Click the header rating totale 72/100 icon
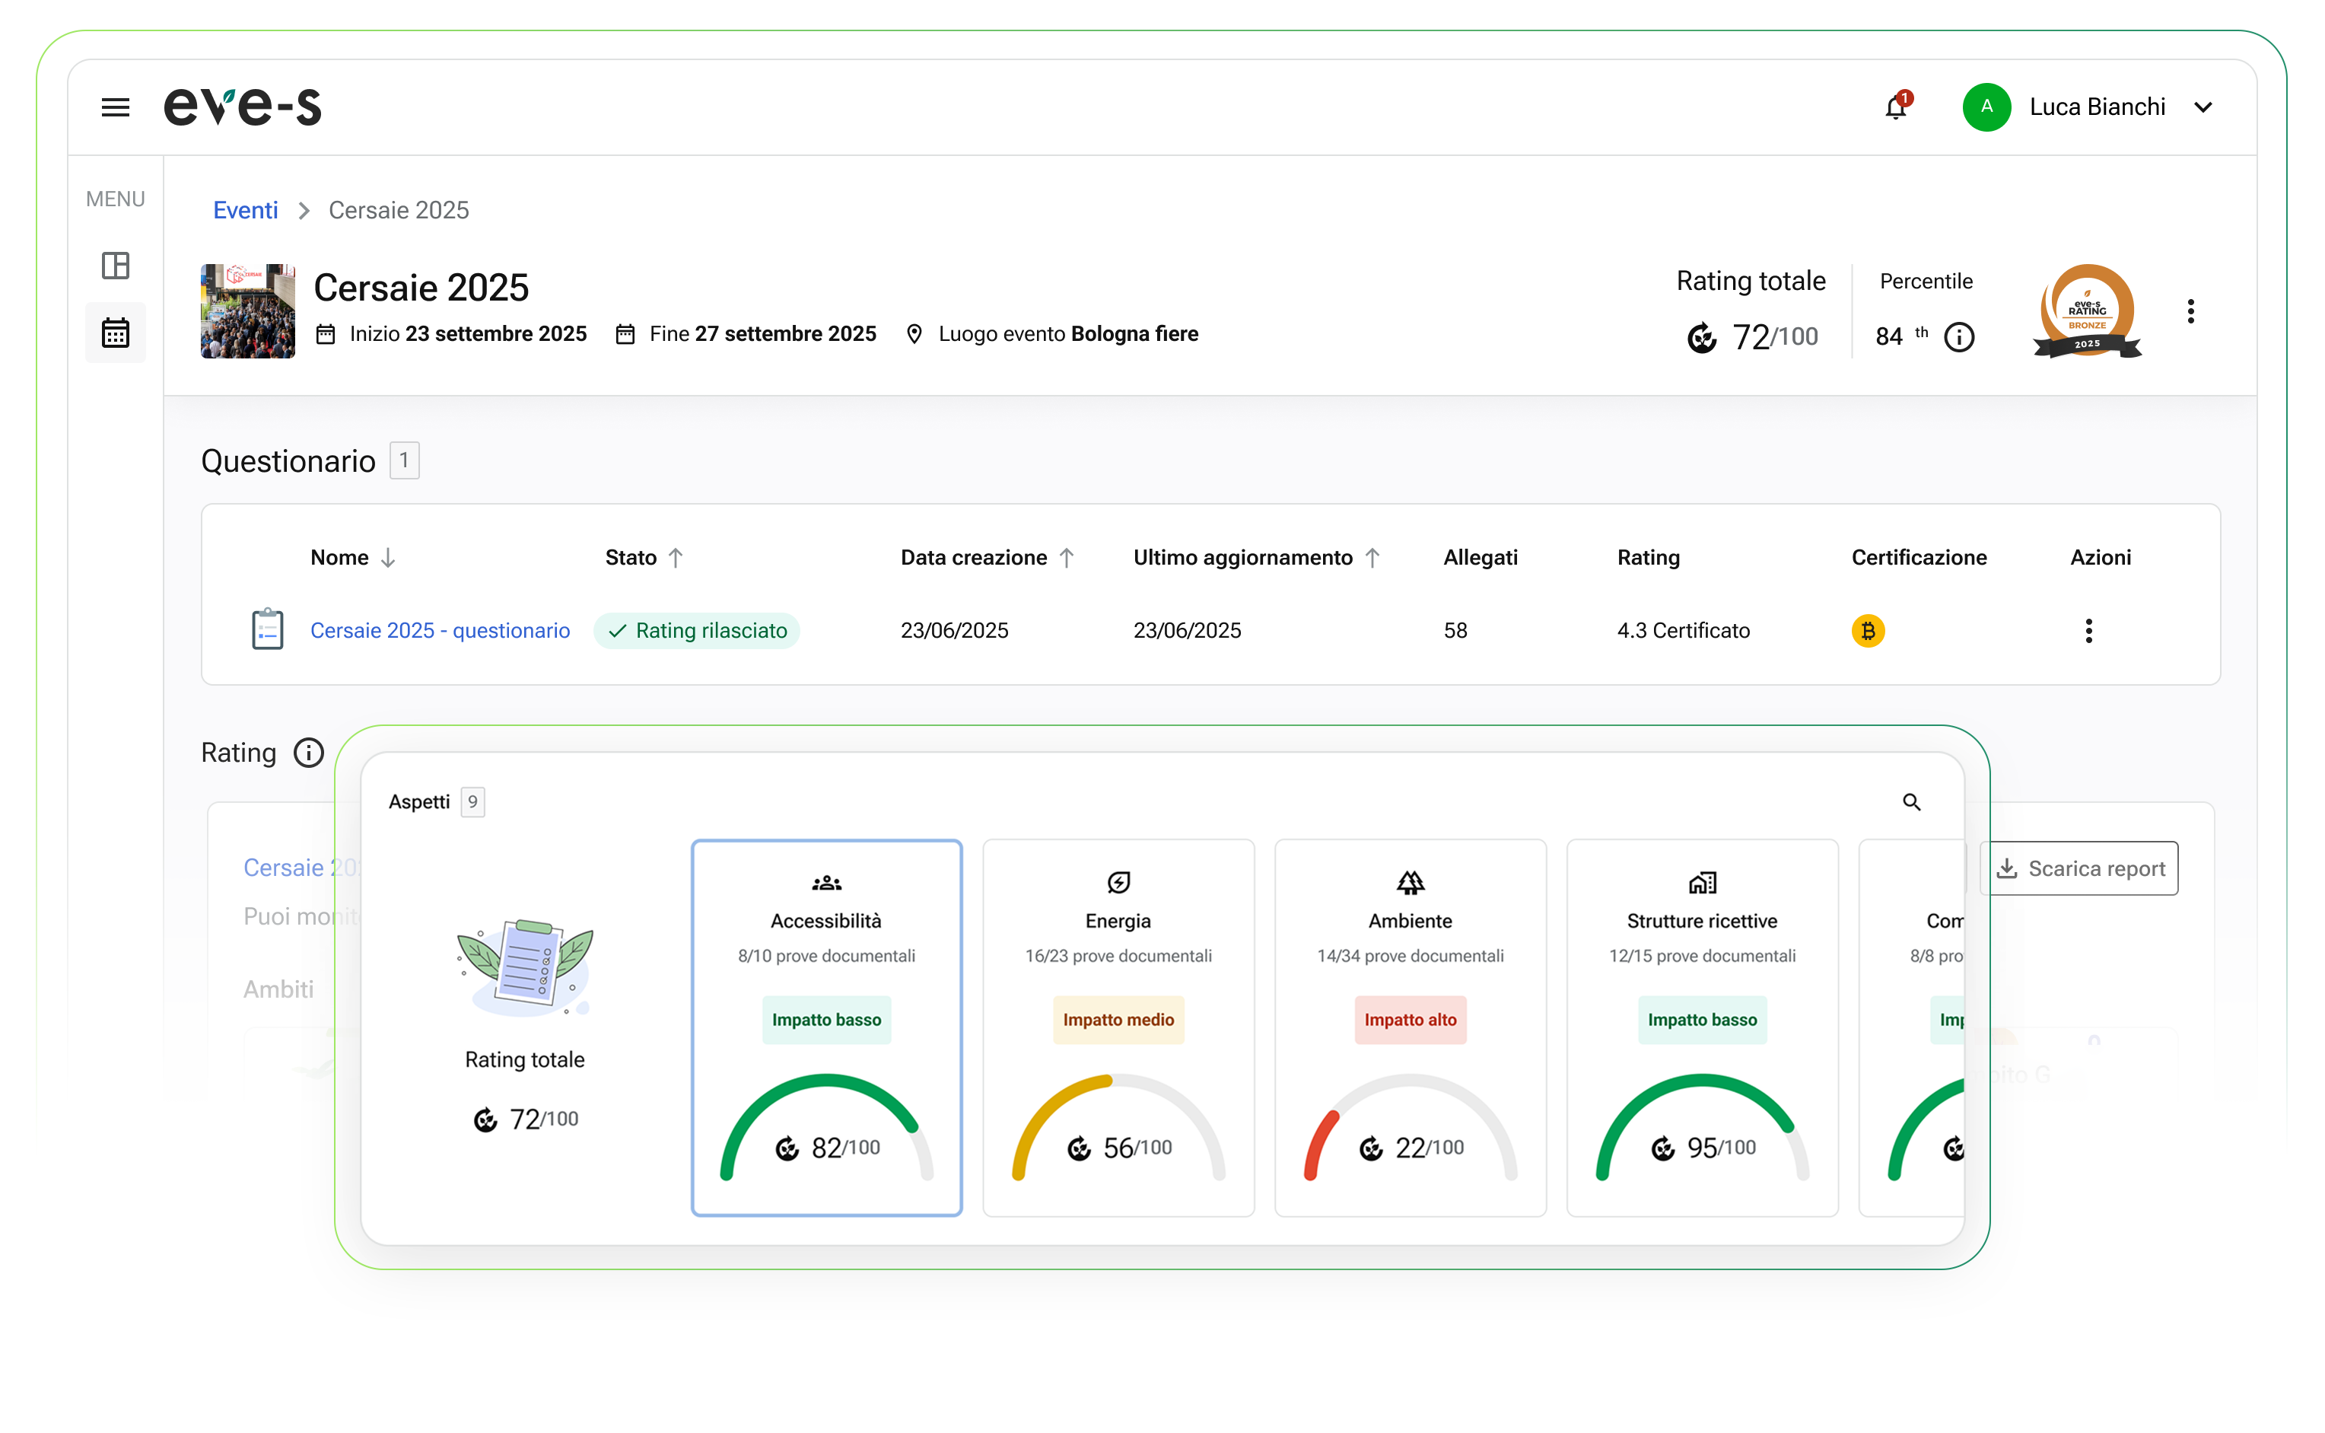The width and height of the screenshot is (2325, 1433). (1703, 337)
